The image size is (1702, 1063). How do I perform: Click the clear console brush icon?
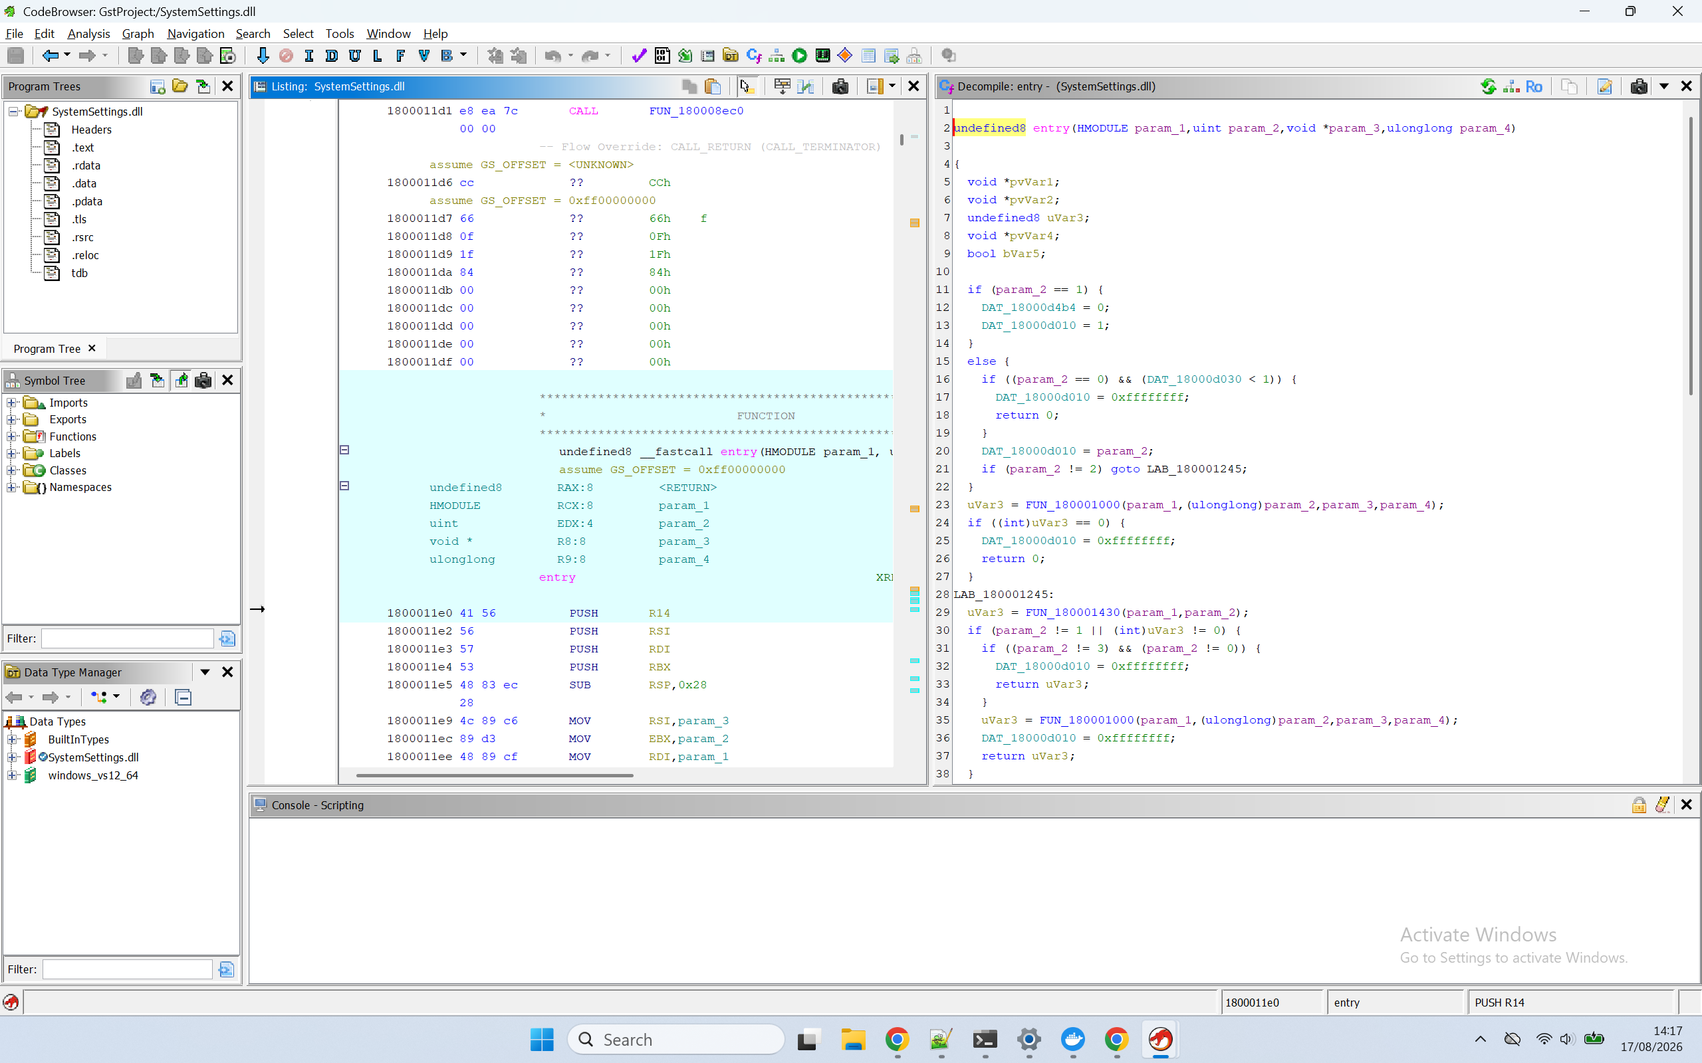(x=1662, y=805)
